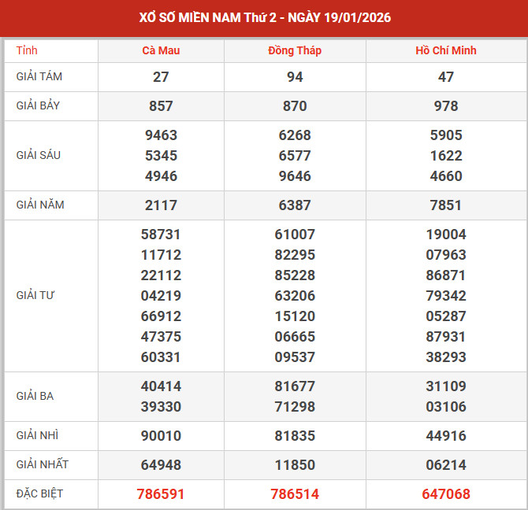The image size is (528, 510).
Task: Click Hồ Chí Minh second prize 44916
Action: pyautogui.click(x=446, y=435)
